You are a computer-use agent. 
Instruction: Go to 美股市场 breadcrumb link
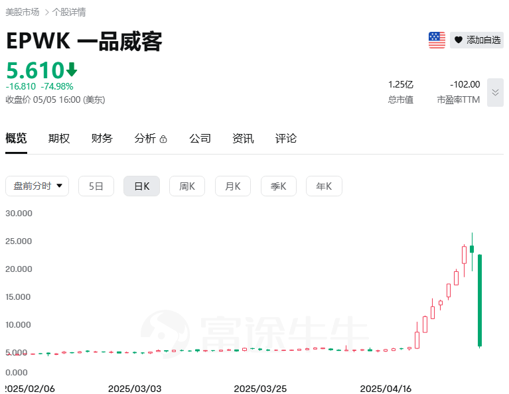[x=23, y=13]
